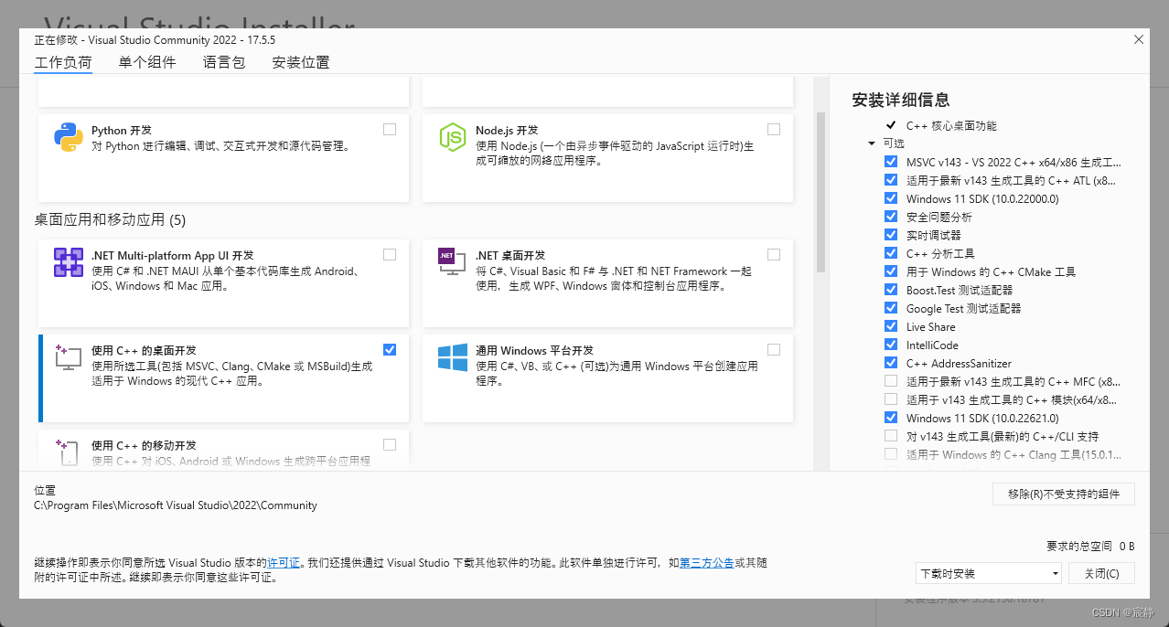Click 移除(R)不受支持的组件 button
This screenshot has width=1169, height=627.
coord(1064,494)
